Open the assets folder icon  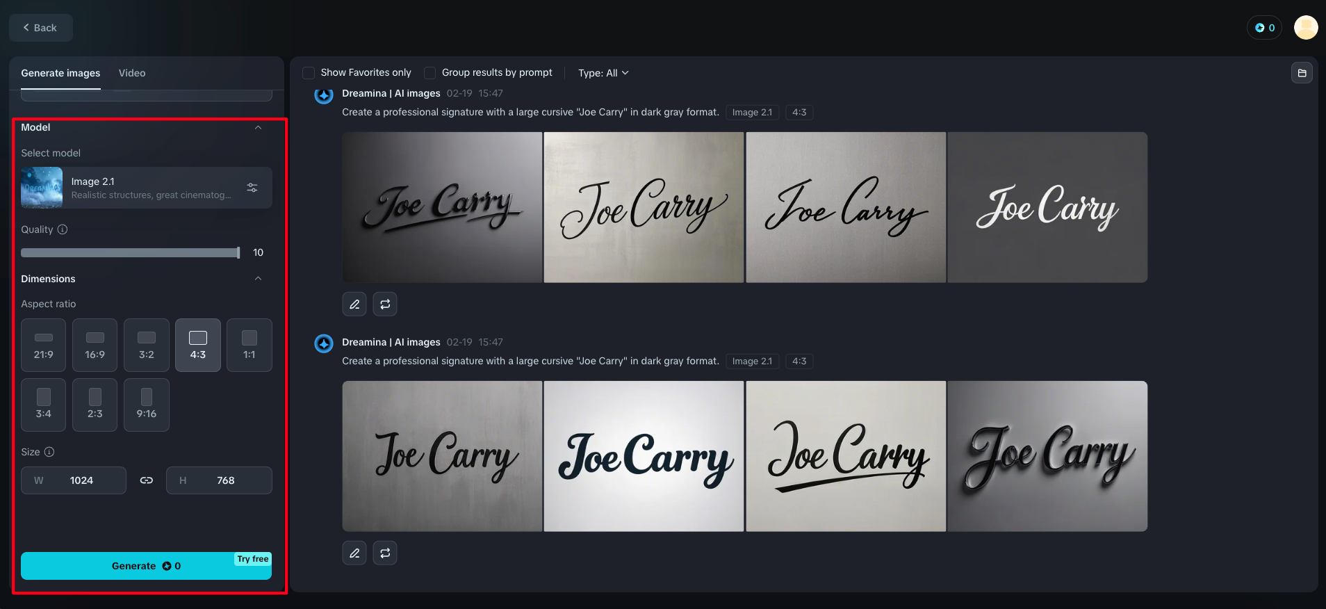tap(1302, 73)
